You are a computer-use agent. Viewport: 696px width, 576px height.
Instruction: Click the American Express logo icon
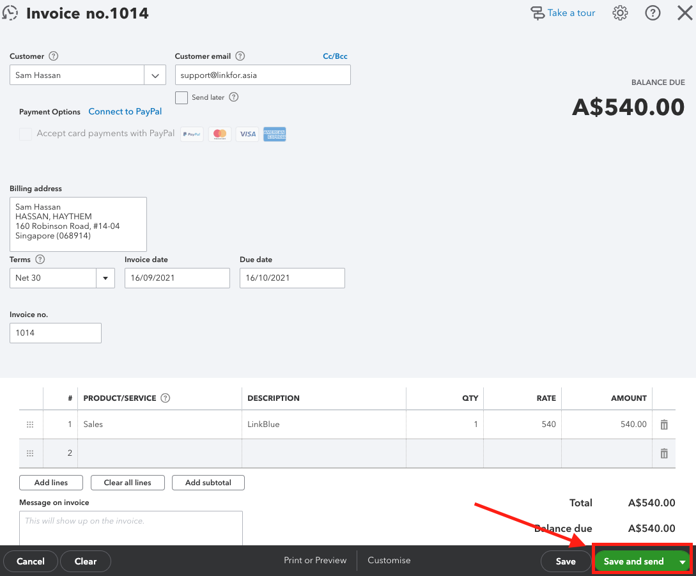[275, 134]
